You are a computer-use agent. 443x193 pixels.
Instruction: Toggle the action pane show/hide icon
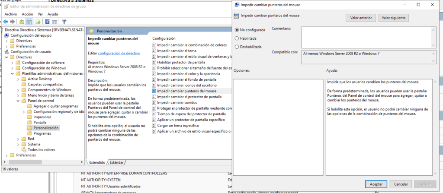click(55, 22)
